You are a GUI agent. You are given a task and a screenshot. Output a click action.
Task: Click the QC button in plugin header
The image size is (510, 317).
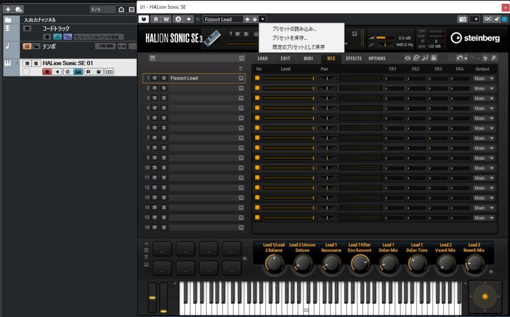[x=488, y=19]
